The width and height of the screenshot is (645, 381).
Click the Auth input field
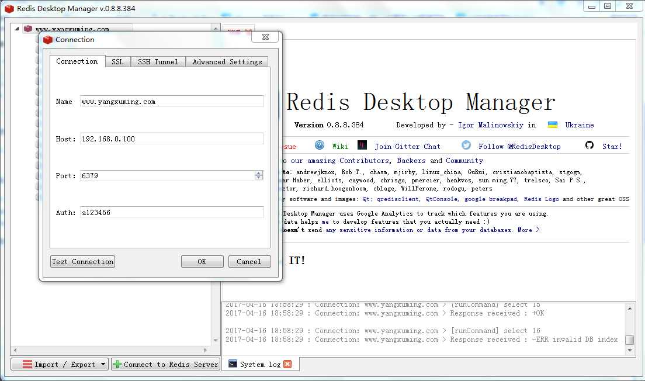(172, 212)
